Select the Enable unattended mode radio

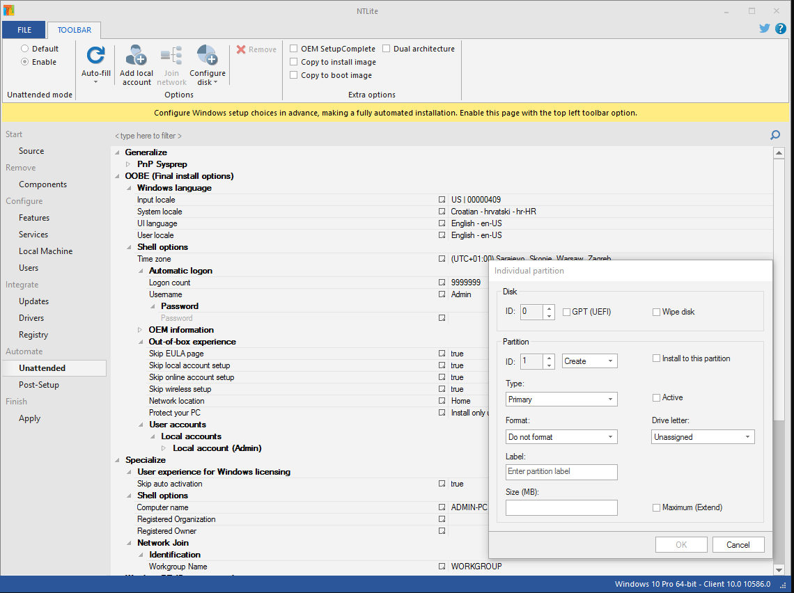coord(24,62)
